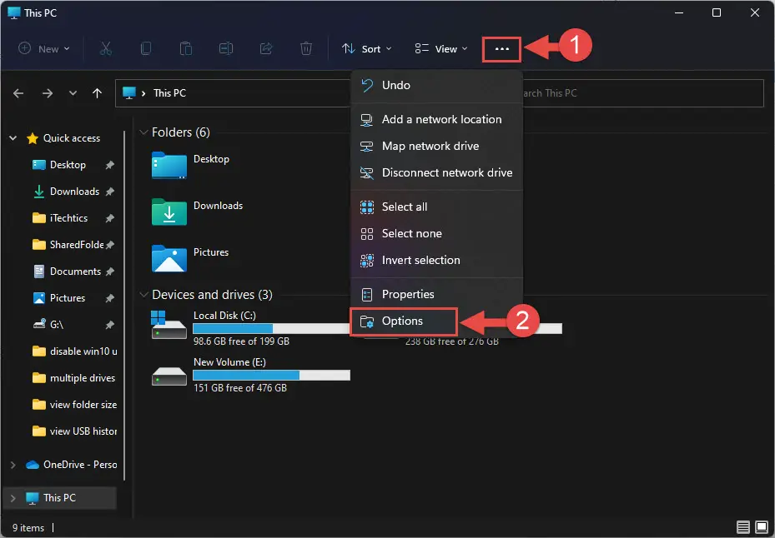Click the Quick access star icon
The height and width of the screenshot is (538, 775).
point(33,138)
